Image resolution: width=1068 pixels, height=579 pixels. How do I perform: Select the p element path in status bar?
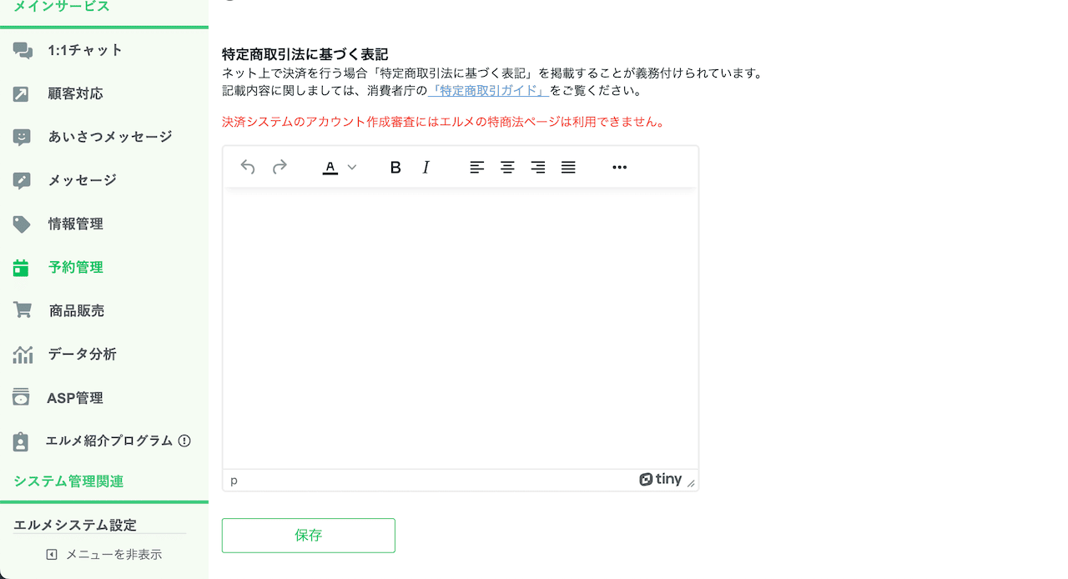234,480
